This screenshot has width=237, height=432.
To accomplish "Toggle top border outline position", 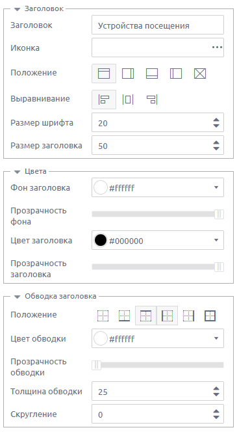I will [145, 316].
